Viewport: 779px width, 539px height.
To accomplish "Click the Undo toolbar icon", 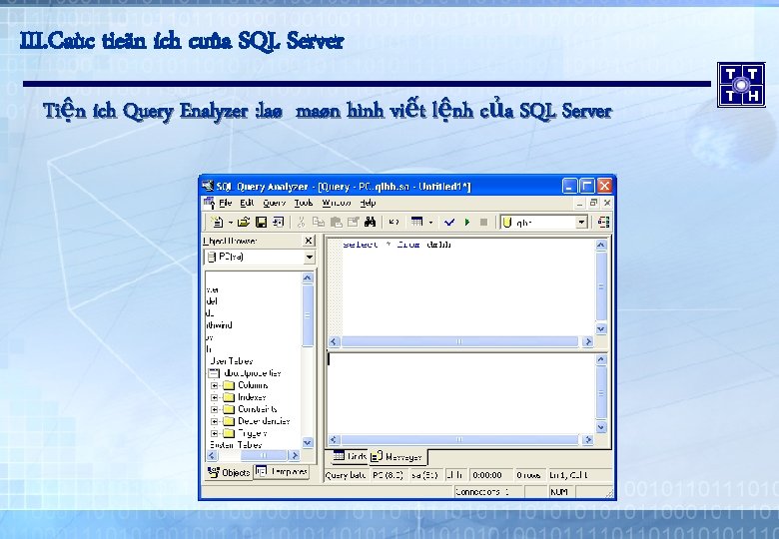I will (x=393, y=223).
